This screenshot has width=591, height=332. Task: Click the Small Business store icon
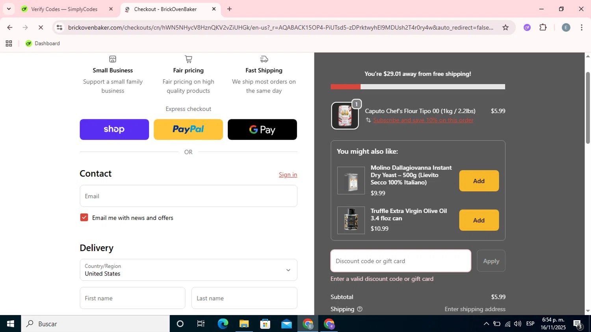(113, 59)
